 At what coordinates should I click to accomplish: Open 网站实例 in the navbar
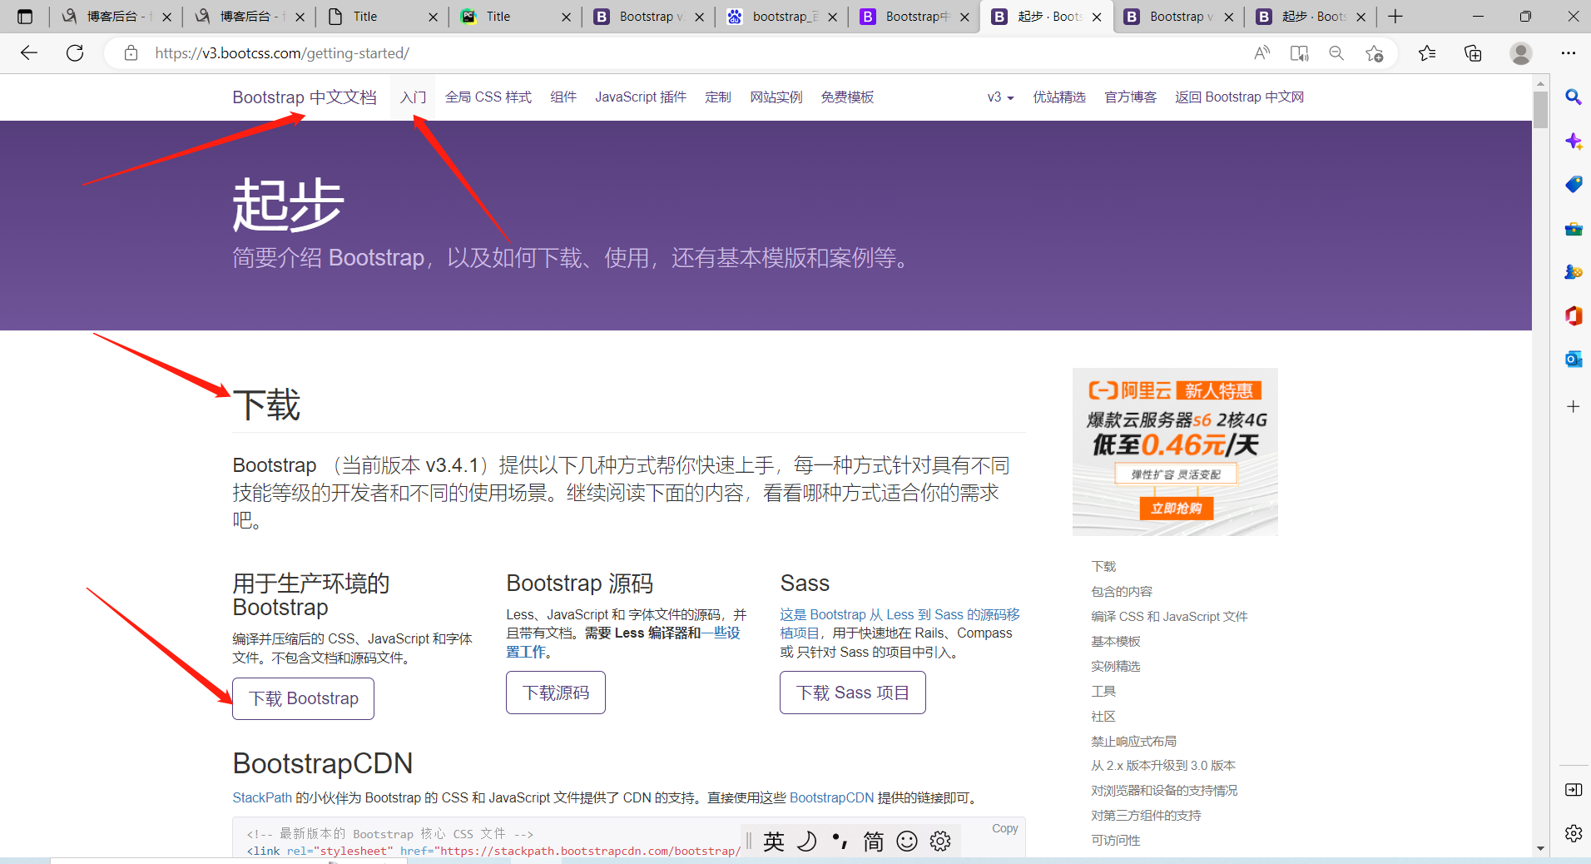pos(776,97)
